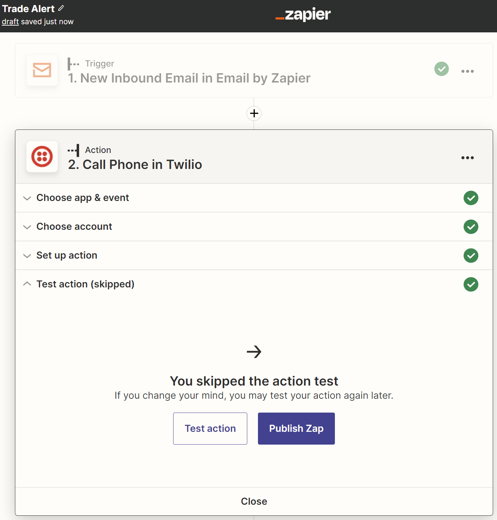This screenshot has height=520, width=497.
Task: Click the Choose app & event label
Action: tap(83, 198)
